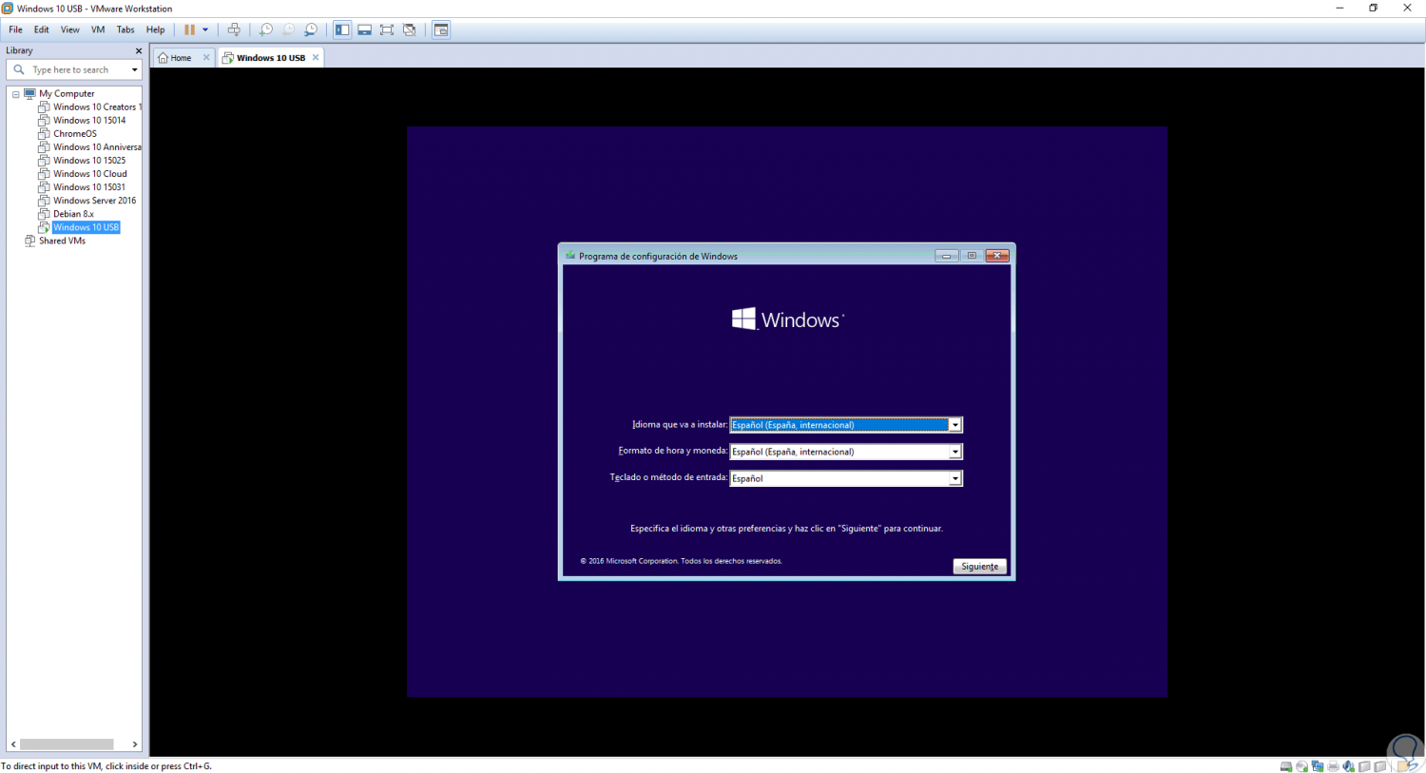Pause the running virtual machine
1426x773 pixels.
189,29
